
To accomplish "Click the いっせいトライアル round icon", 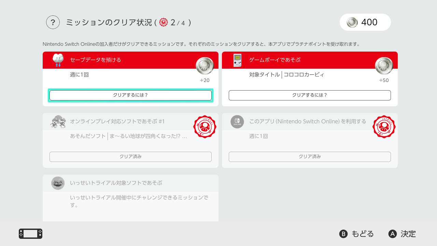I will (58, 183).
